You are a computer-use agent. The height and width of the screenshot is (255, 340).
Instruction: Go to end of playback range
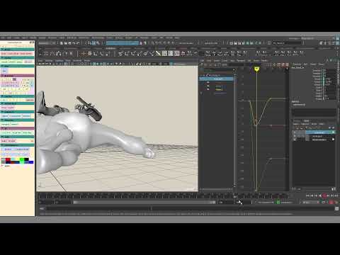click(336, 195)
